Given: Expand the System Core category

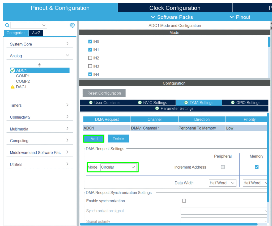Looking at the screenshot, I should coord(39,44).
